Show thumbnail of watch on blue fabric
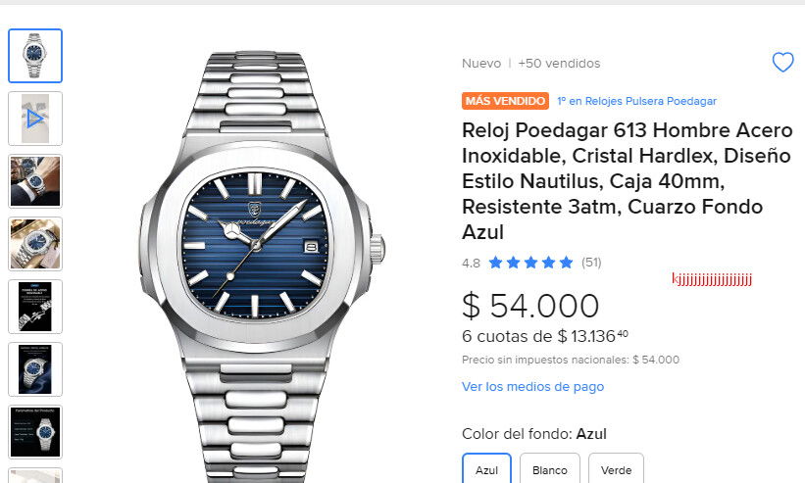Viewport: 805px width, 483px height. coord(35,369)
